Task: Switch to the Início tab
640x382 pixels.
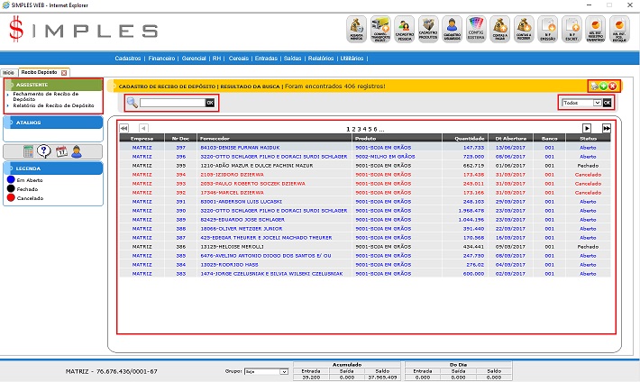Action: 8,71
